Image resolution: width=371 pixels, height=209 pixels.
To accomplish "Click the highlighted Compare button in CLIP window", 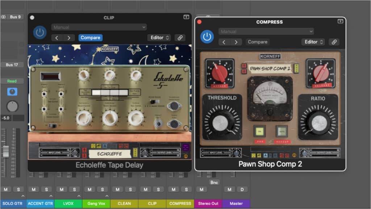I will tap(90, 38).
